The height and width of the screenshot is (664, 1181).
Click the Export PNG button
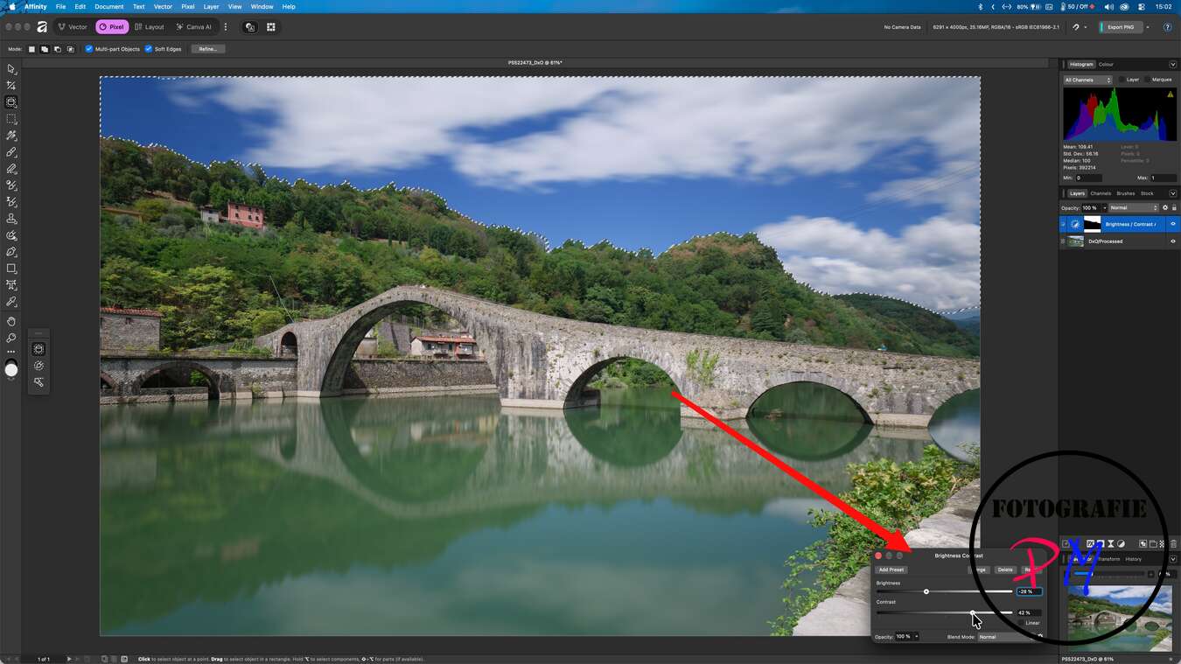[x=1121, y=27]
